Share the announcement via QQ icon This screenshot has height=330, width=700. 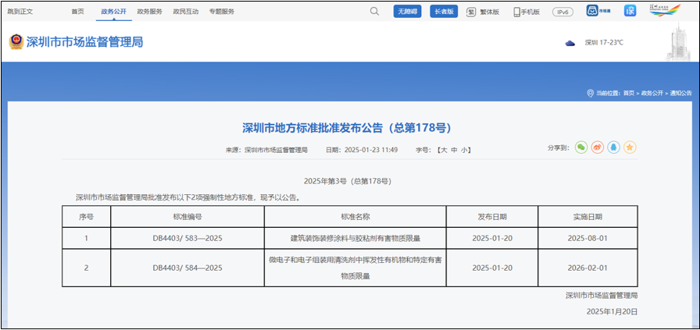point(613,147)
